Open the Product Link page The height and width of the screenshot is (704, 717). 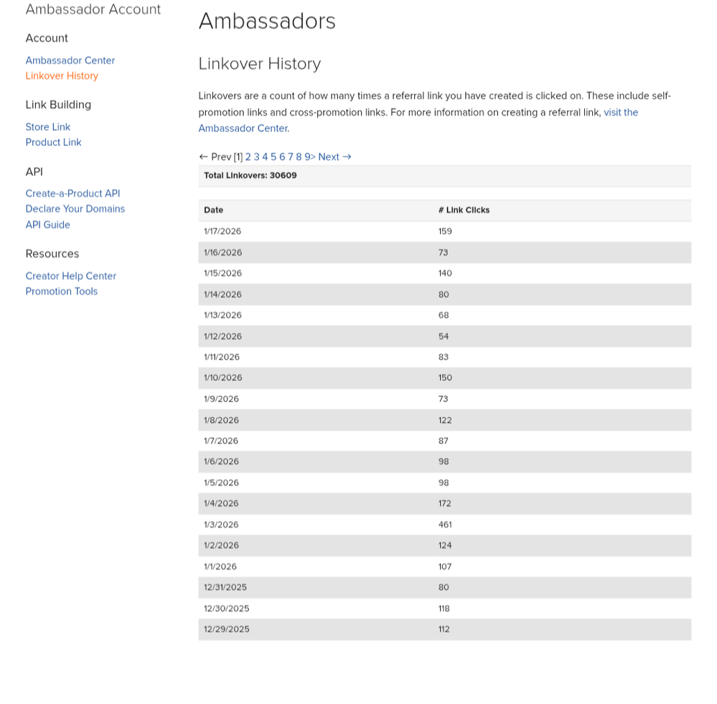point(53,142)
